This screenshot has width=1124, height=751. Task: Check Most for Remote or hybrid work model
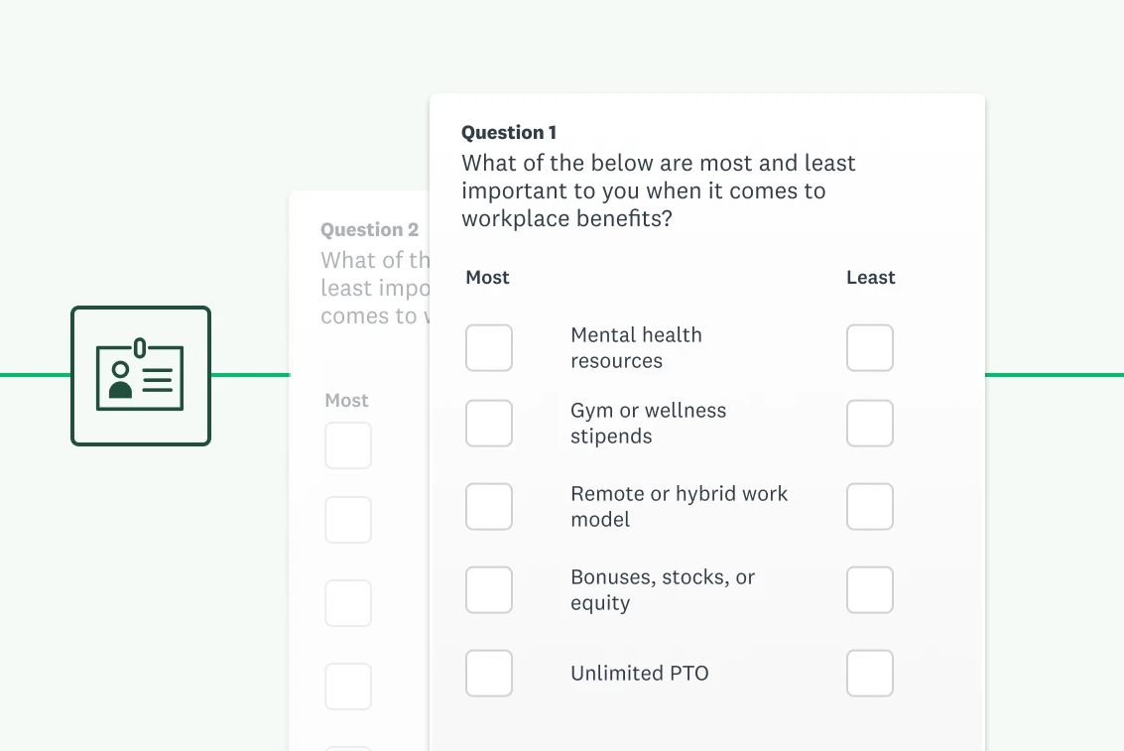pos(488,506)
